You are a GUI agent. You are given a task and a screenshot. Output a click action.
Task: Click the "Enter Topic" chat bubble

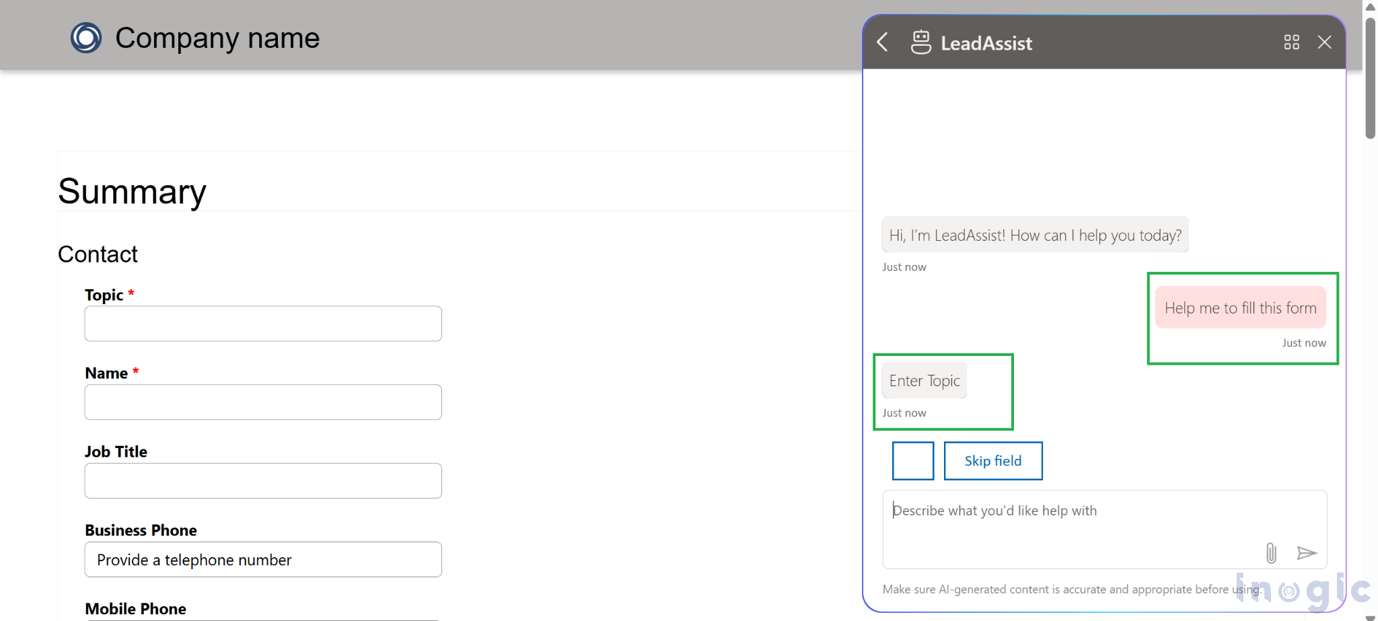click(x=924, y=381)
